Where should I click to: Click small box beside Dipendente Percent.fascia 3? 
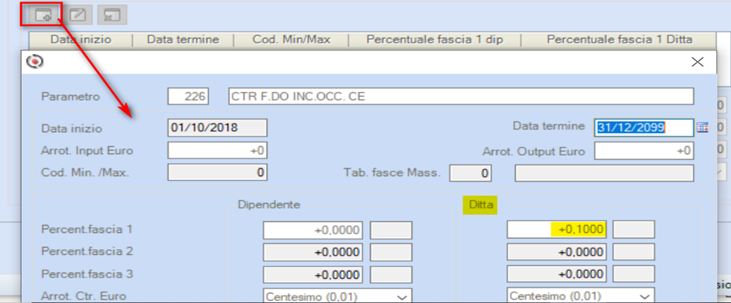pyautogui.click(x=391, y=274)
